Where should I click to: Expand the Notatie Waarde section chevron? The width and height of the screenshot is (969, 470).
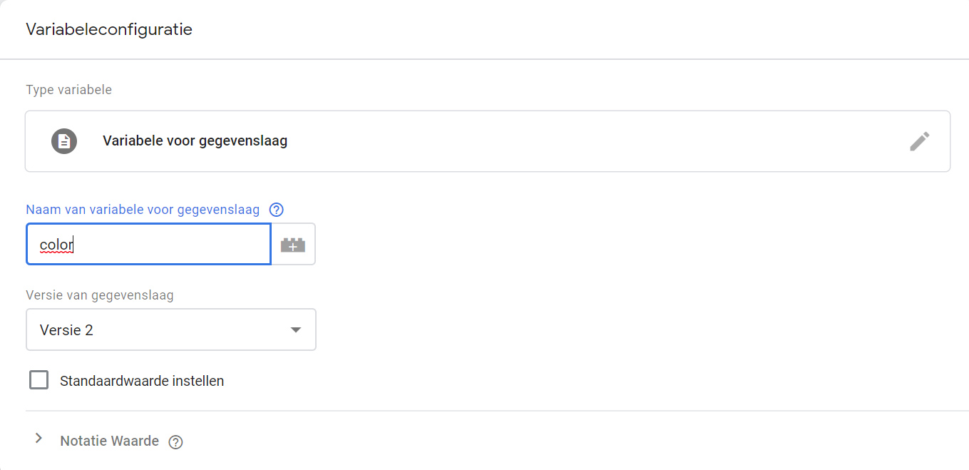tap(39, 439)
